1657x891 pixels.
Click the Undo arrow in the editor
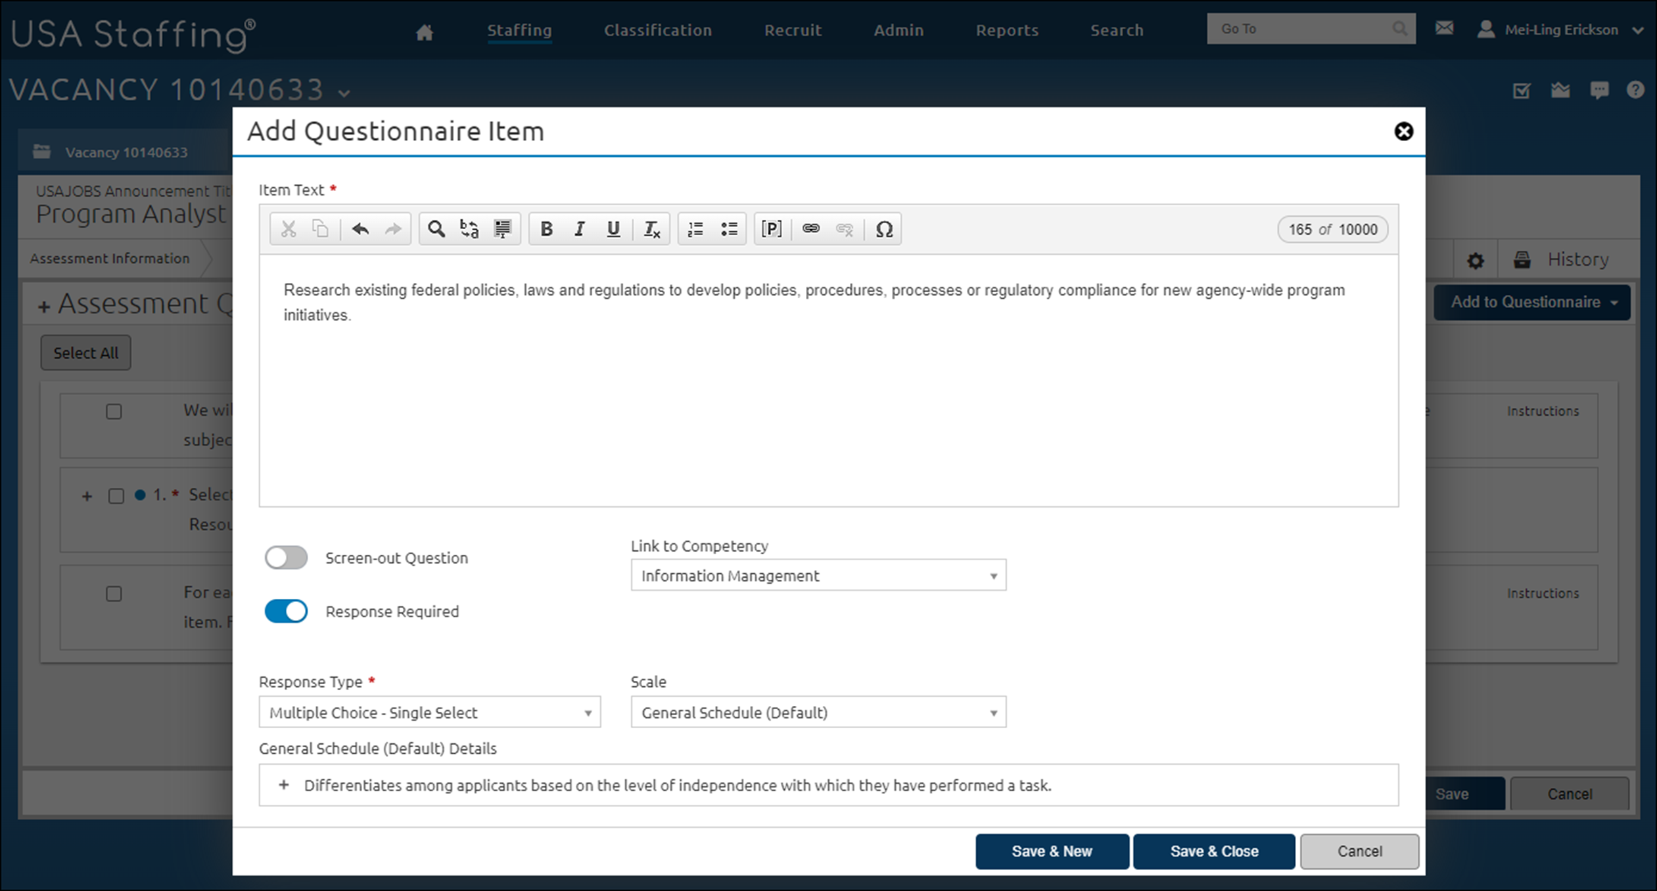tap(360, 228)
